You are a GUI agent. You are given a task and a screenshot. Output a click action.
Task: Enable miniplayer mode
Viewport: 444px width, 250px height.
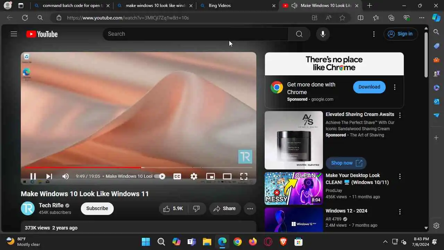click(x=211, y=176)
